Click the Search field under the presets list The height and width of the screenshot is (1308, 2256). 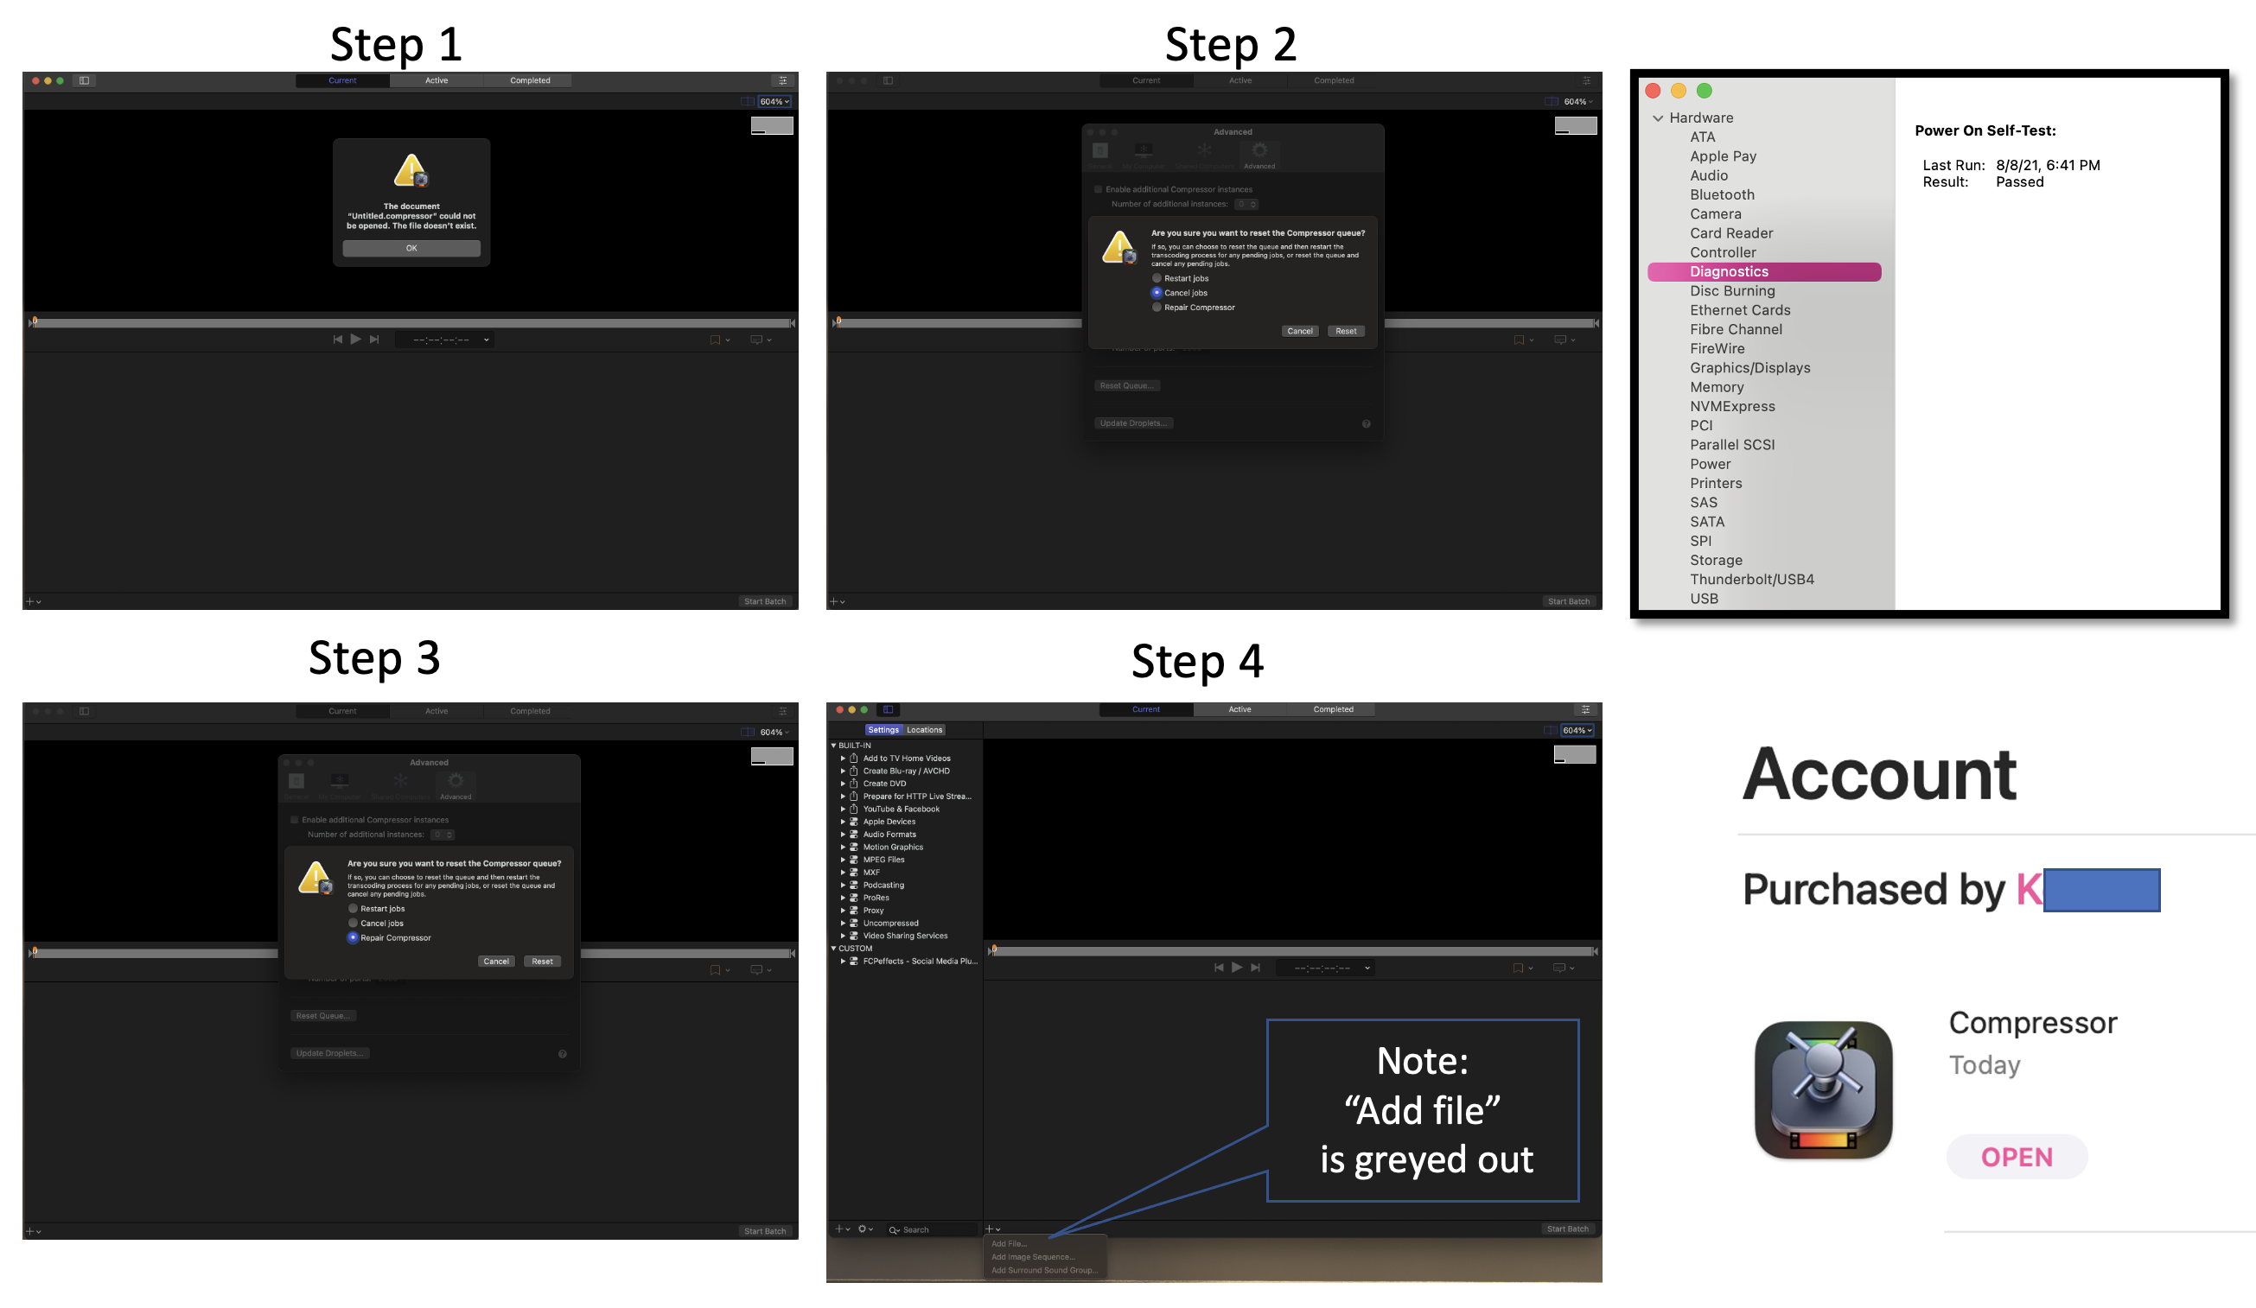pos(918,1229)
